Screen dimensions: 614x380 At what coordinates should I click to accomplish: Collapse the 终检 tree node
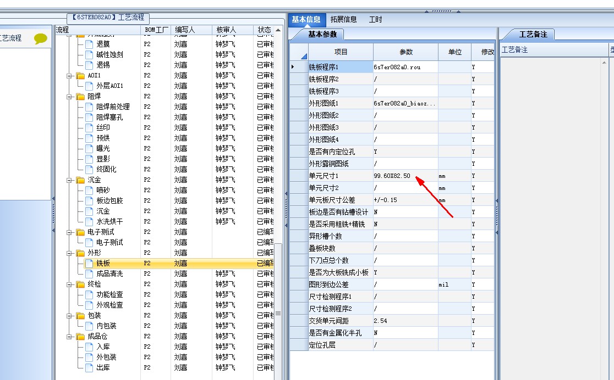coord(69,284)
